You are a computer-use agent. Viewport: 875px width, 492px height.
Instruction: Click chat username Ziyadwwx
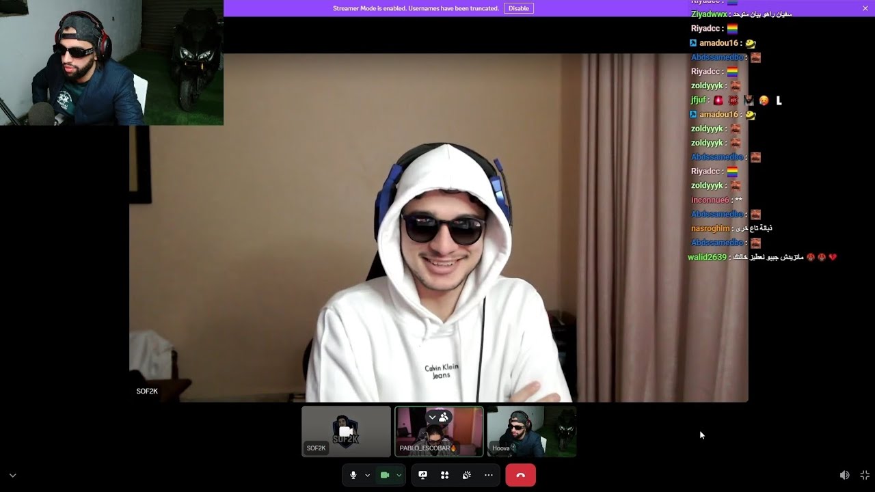pos(709,14)
